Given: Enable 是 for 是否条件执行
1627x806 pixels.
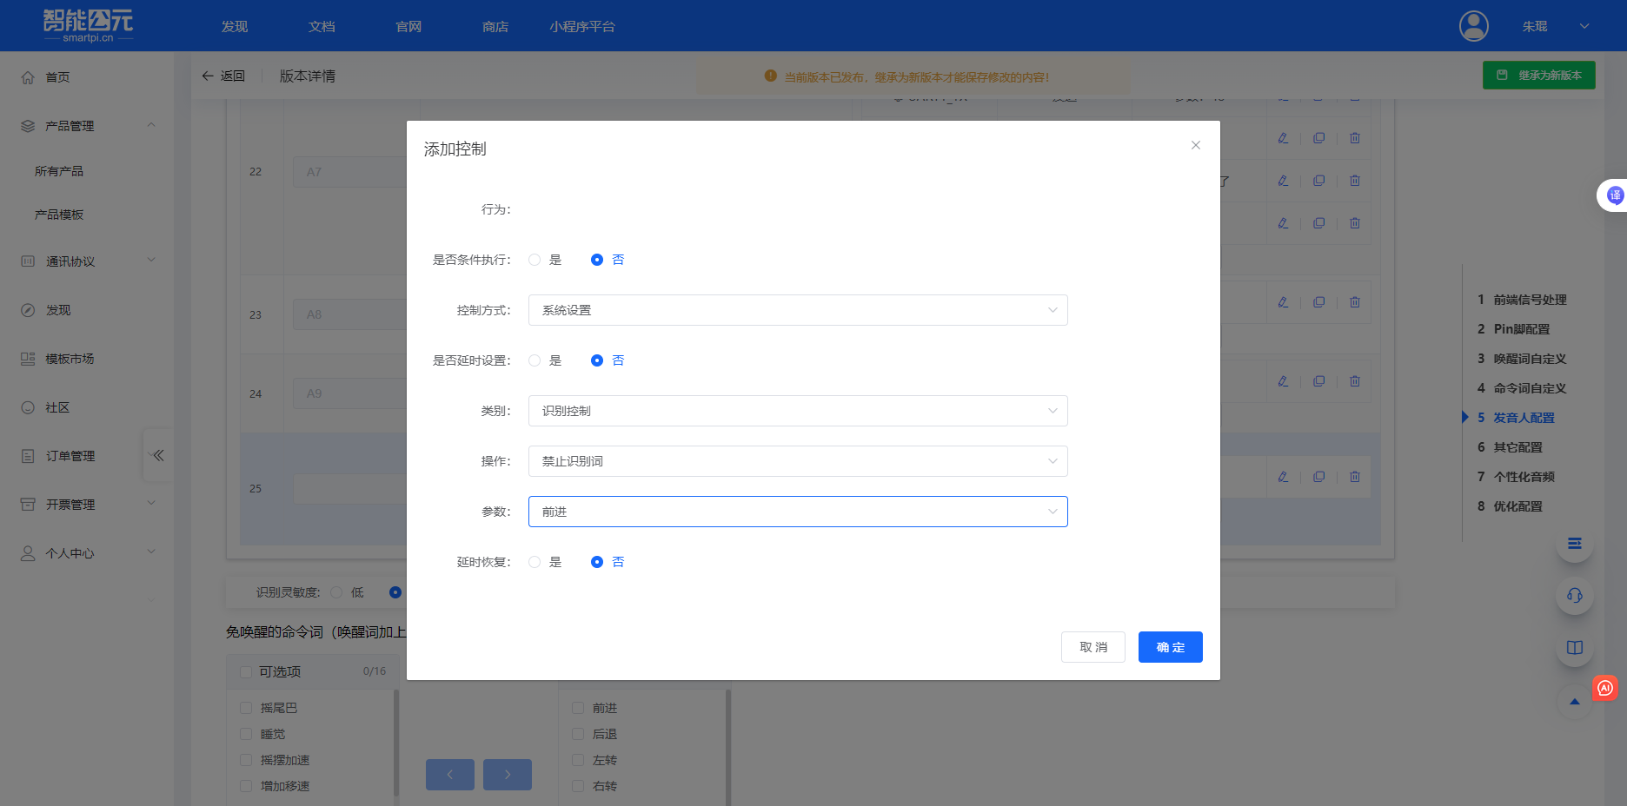Looking at the screenshot, I should pyautogui.click(x=535, y=259).
